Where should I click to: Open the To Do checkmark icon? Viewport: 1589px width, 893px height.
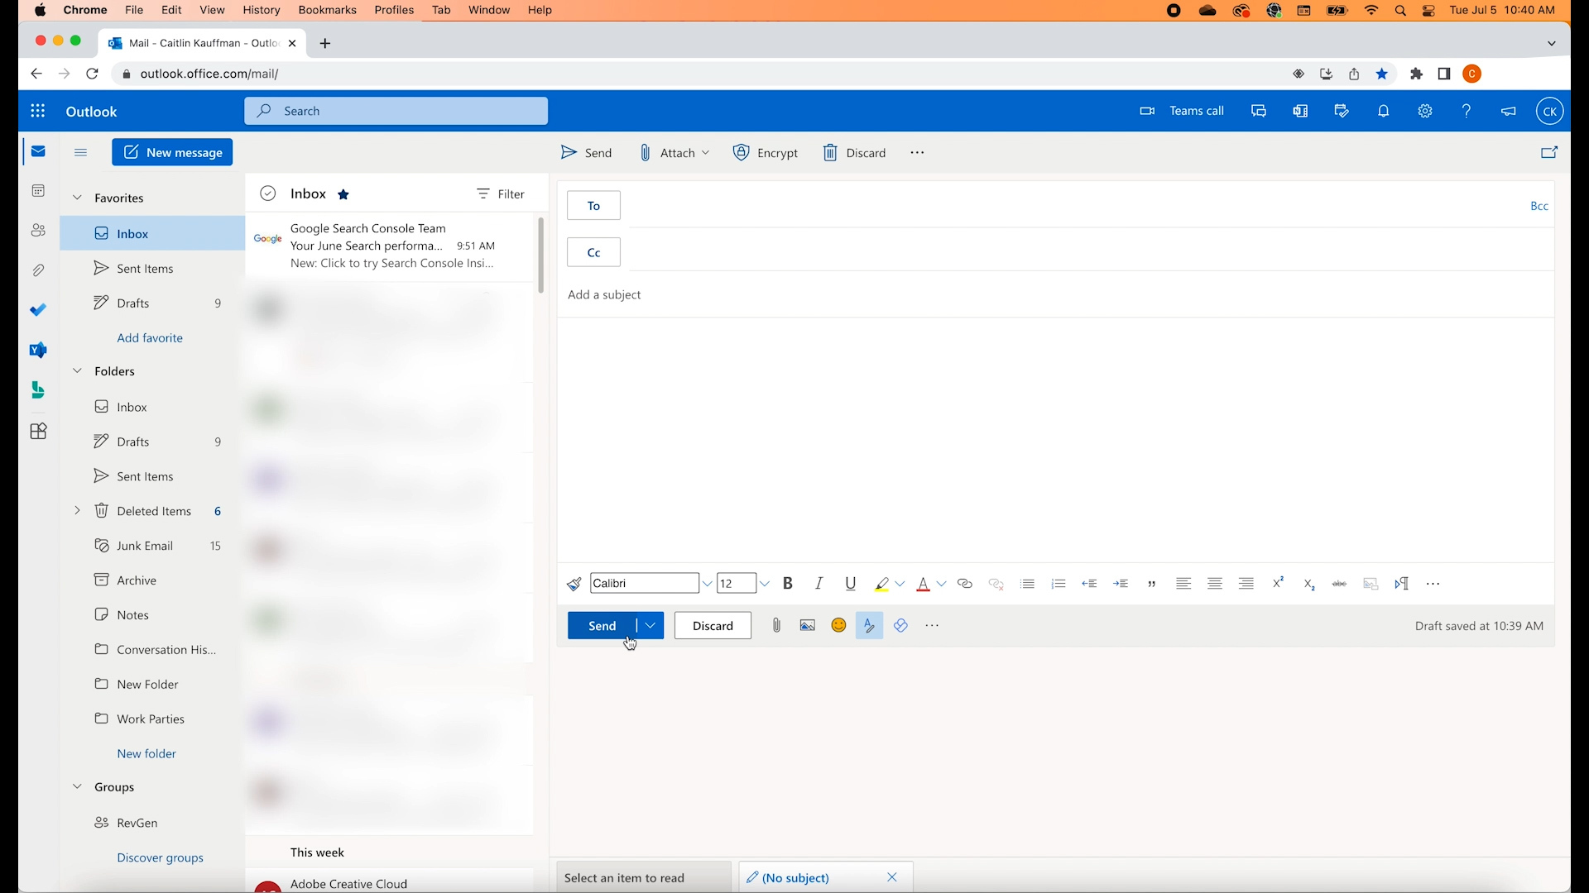pos(38,309)
